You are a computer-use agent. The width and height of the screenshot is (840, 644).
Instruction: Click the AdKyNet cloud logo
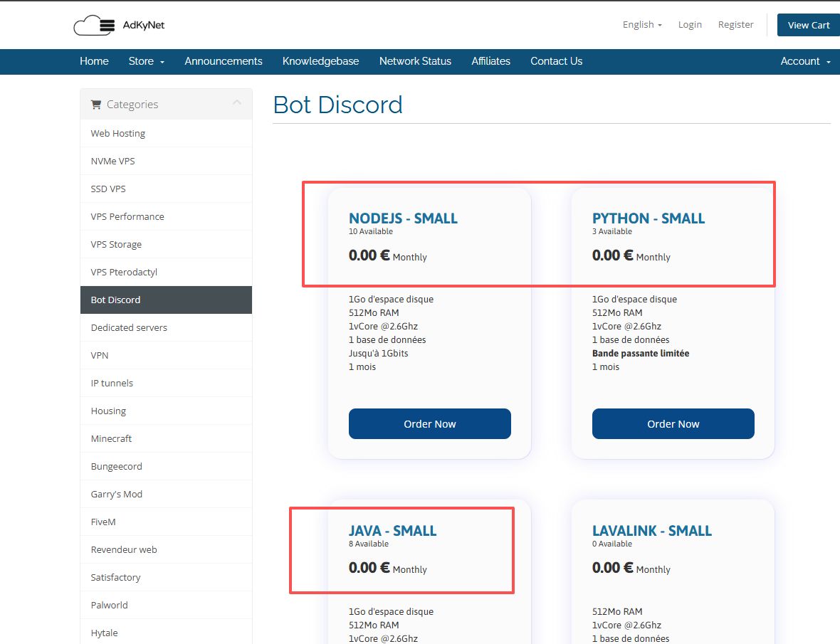pyautogui.click(x=94, y=25)
